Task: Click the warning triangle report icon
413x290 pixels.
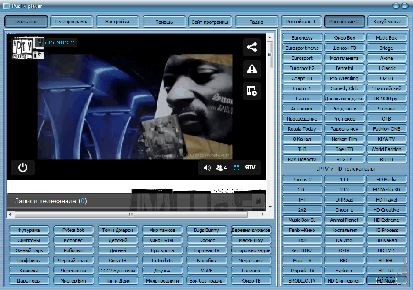Action: point(252,69)
